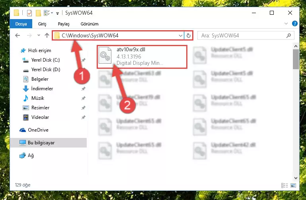Open Yerel Disk (C:) in sidebar
The image size is (306, 200).
(x=45, y=60)
